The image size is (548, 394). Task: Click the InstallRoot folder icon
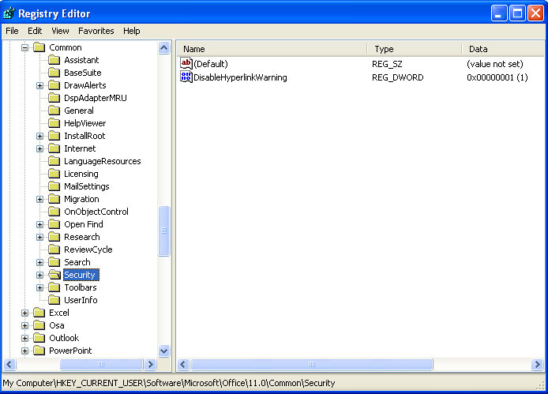[54, 136]
